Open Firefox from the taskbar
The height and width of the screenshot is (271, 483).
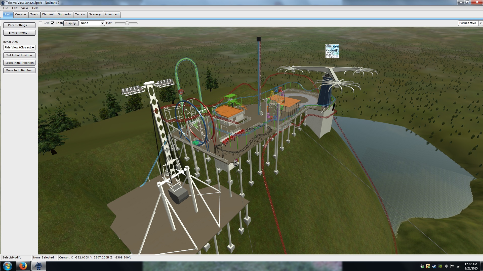tap(23, 266)
